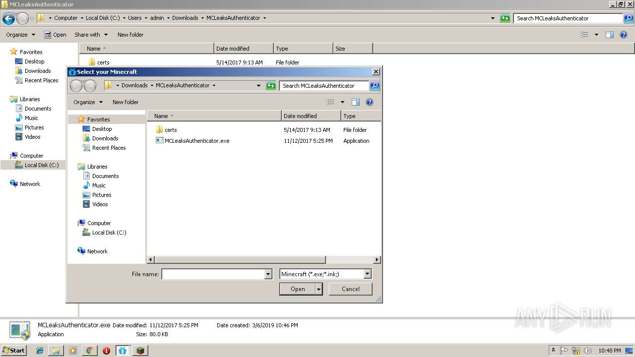Image resolution: width=635 pixels, height=357 pixels.
Task: Select Local Disk (C:) in Explorer sidebar
Action: 42,165
